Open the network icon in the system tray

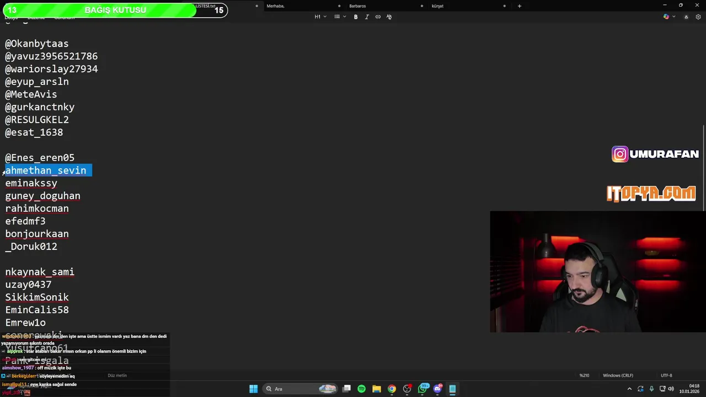coord(662,389)
